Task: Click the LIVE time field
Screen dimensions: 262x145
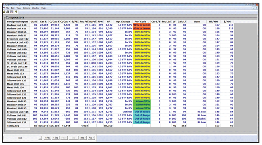Action: coord(20,138)
